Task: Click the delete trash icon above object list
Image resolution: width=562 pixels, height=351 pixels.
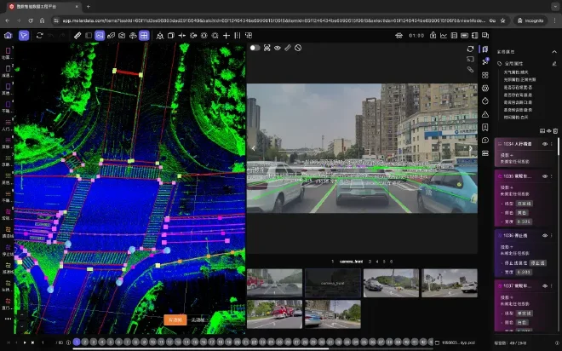Action: 555,131
